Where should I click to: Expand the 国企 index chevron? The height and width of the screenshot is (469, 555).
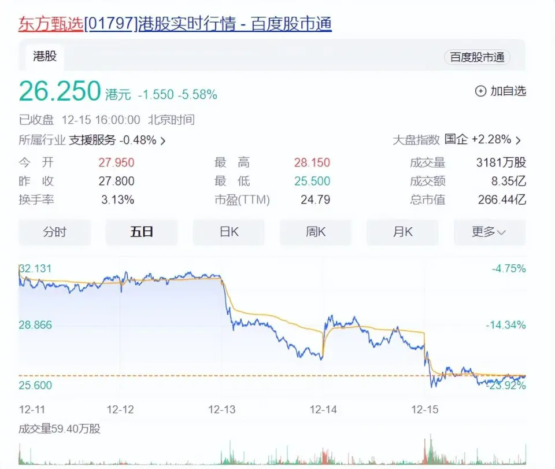click(x=518, y=140)
